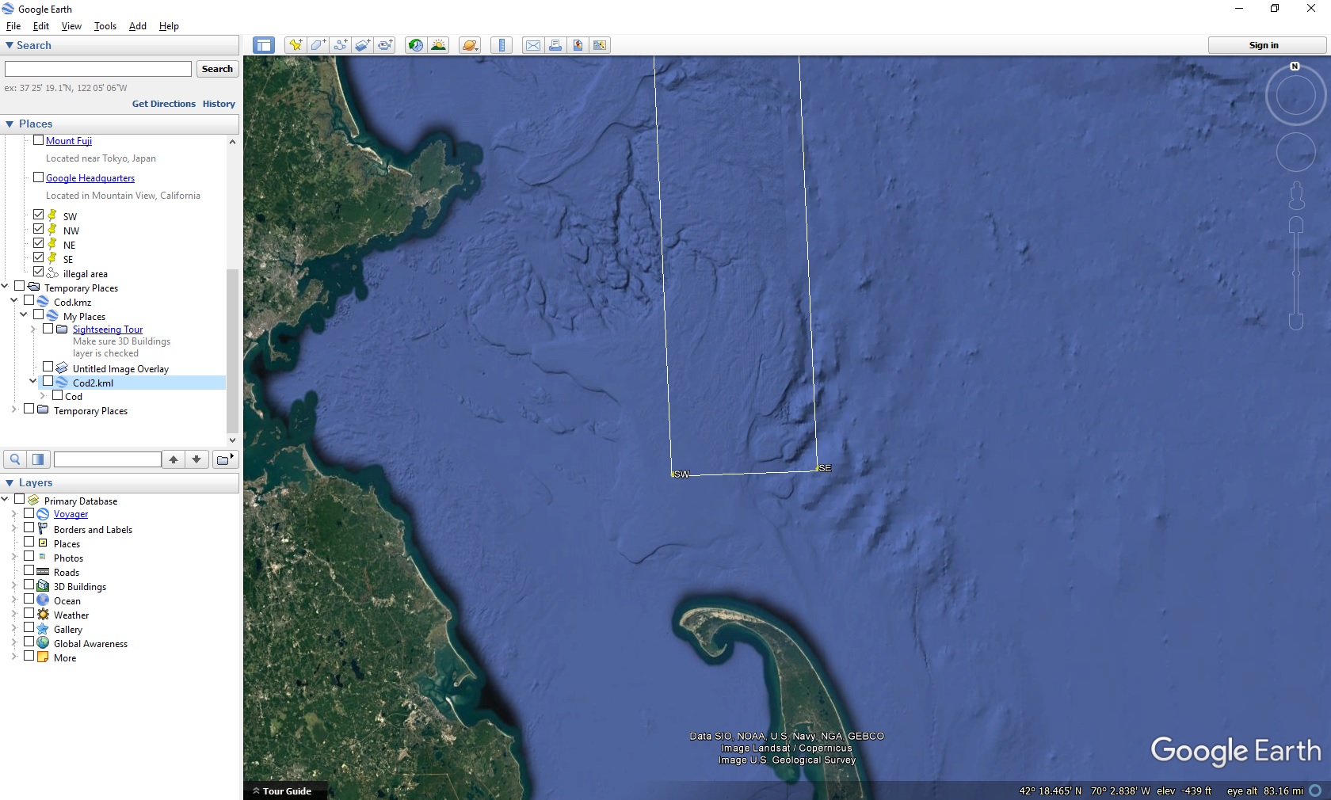The height and width of the screenshot is (800, 1331).
Task: Click the Add Placemark pushpin icon
Action: pyautogui.click(x=295, y=45)
